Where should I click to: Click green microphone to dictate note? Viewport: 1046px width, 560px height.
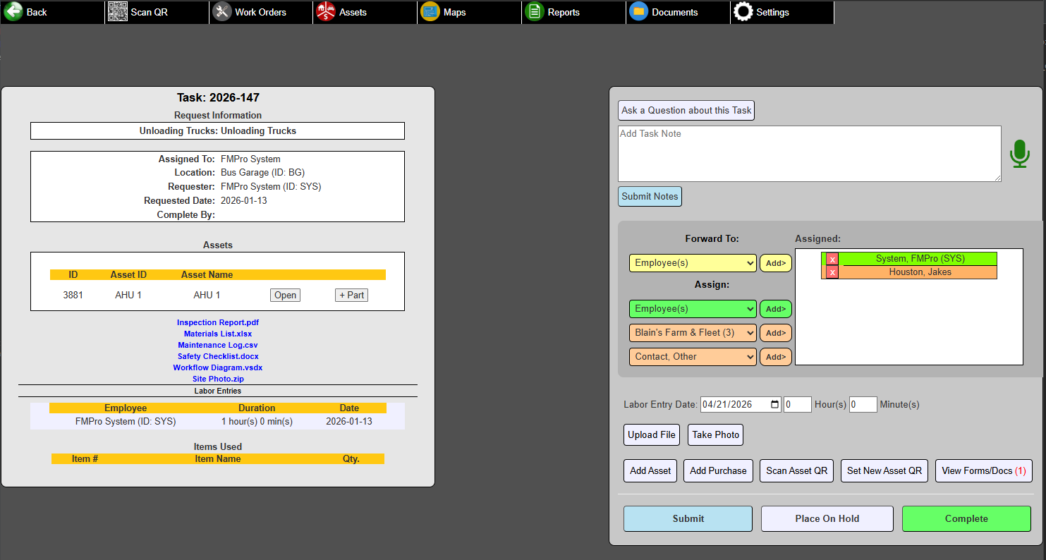[x=1019, y=154]
